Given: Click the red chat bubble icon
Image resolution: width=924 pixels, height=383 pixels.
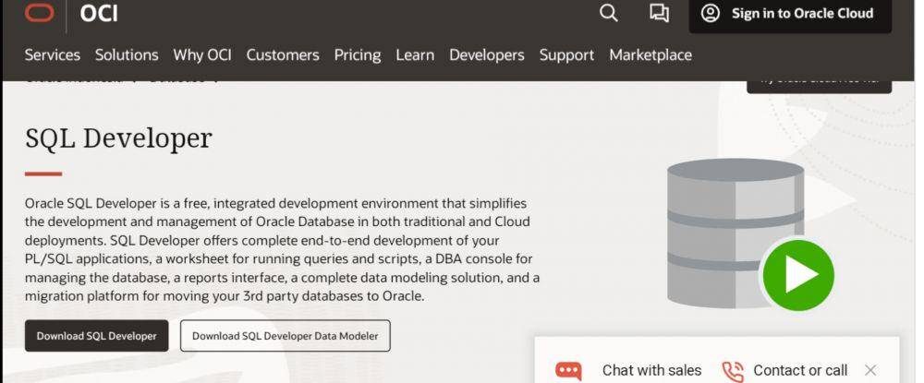Looking at the screenshot, I should pos(568,371).
